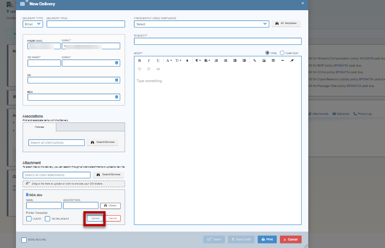This screenshot has height=248, width=385.
Task: Click the underline formatting icon
Action: [158, 60]
